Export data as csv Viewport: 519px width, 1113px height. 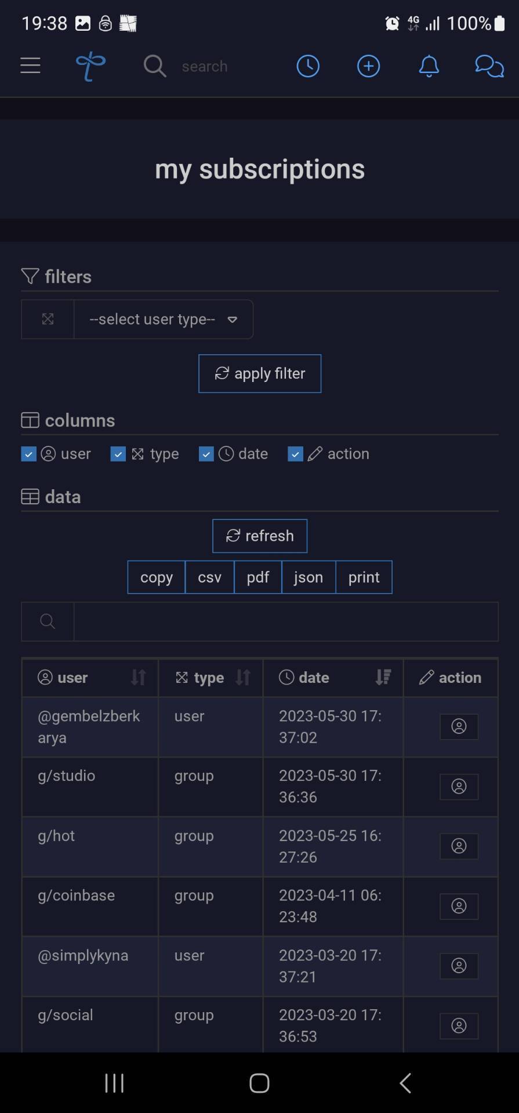[209, 577]
